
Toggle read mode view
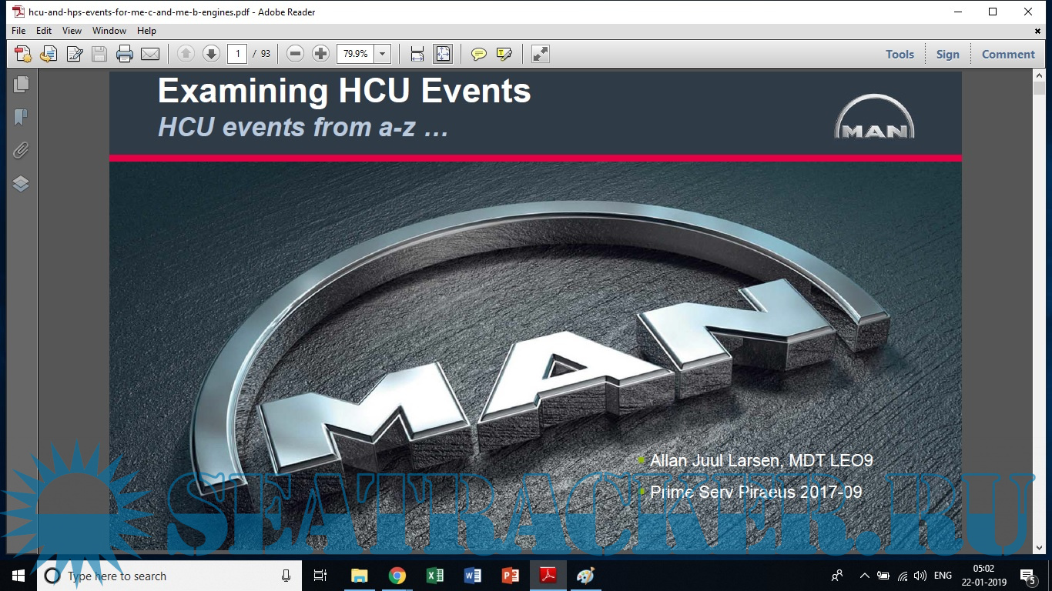click(541, 54)
